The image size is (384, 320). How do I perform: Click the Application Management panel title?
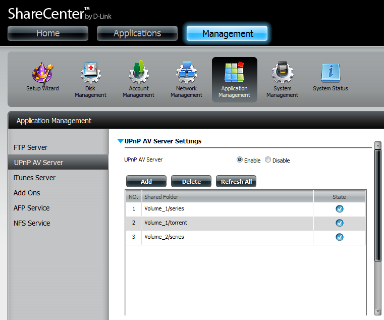pos(54,121)
